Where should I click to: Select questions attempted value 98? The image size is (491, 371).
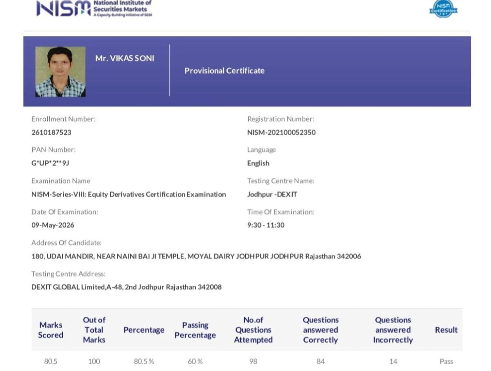[254, 361]
